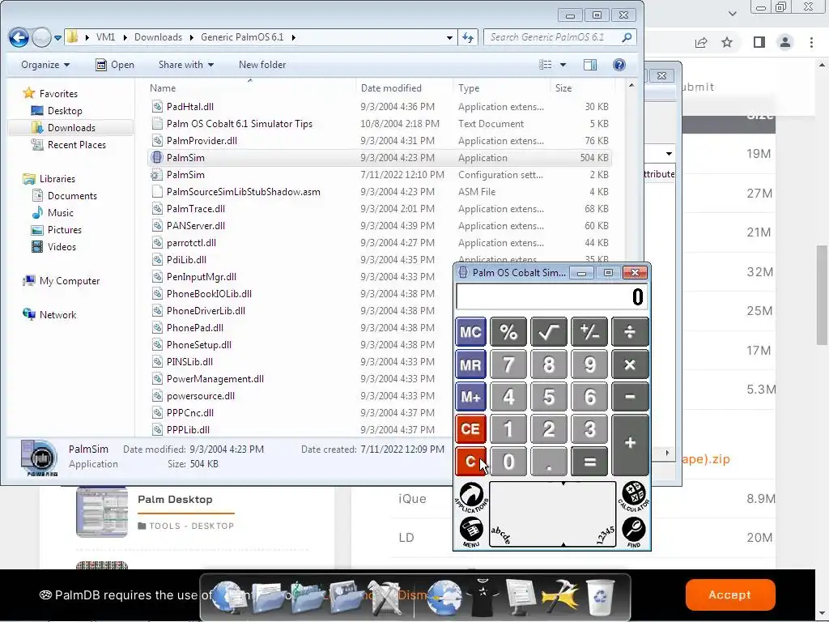Tap the percent key on calculator
Viewport: 829px width, 622px height.
click(508, 332)
